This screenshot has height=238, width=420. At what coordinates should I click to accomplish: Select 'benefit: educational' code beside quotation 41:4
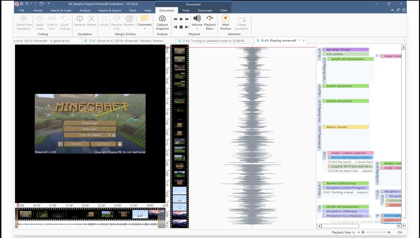pyautogui.click(x=345, y=86)
